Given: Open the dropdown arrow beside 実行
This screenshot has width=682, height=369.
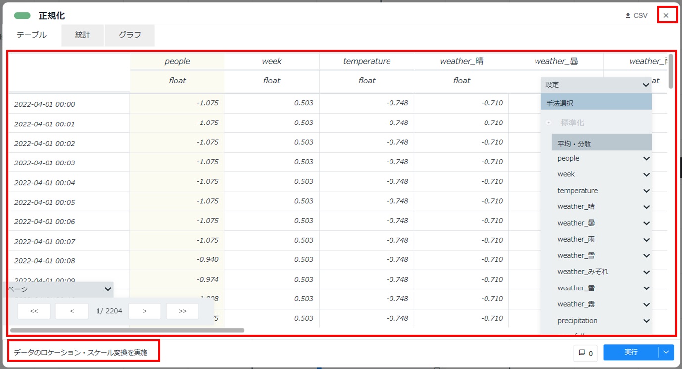Looking at the screenshot, I should (x=666, y=352).
